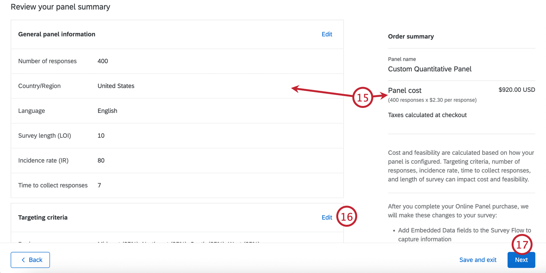546x273 pixels.
Task: Click the English language value
Action: click(107, 111)
